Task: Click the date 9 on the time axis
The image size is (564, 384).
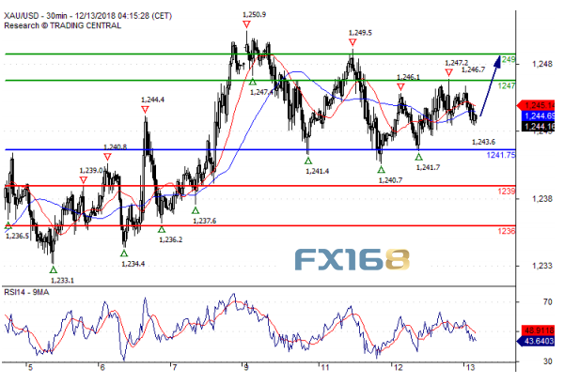Action: pyautogui.click(x=245, y=366)
